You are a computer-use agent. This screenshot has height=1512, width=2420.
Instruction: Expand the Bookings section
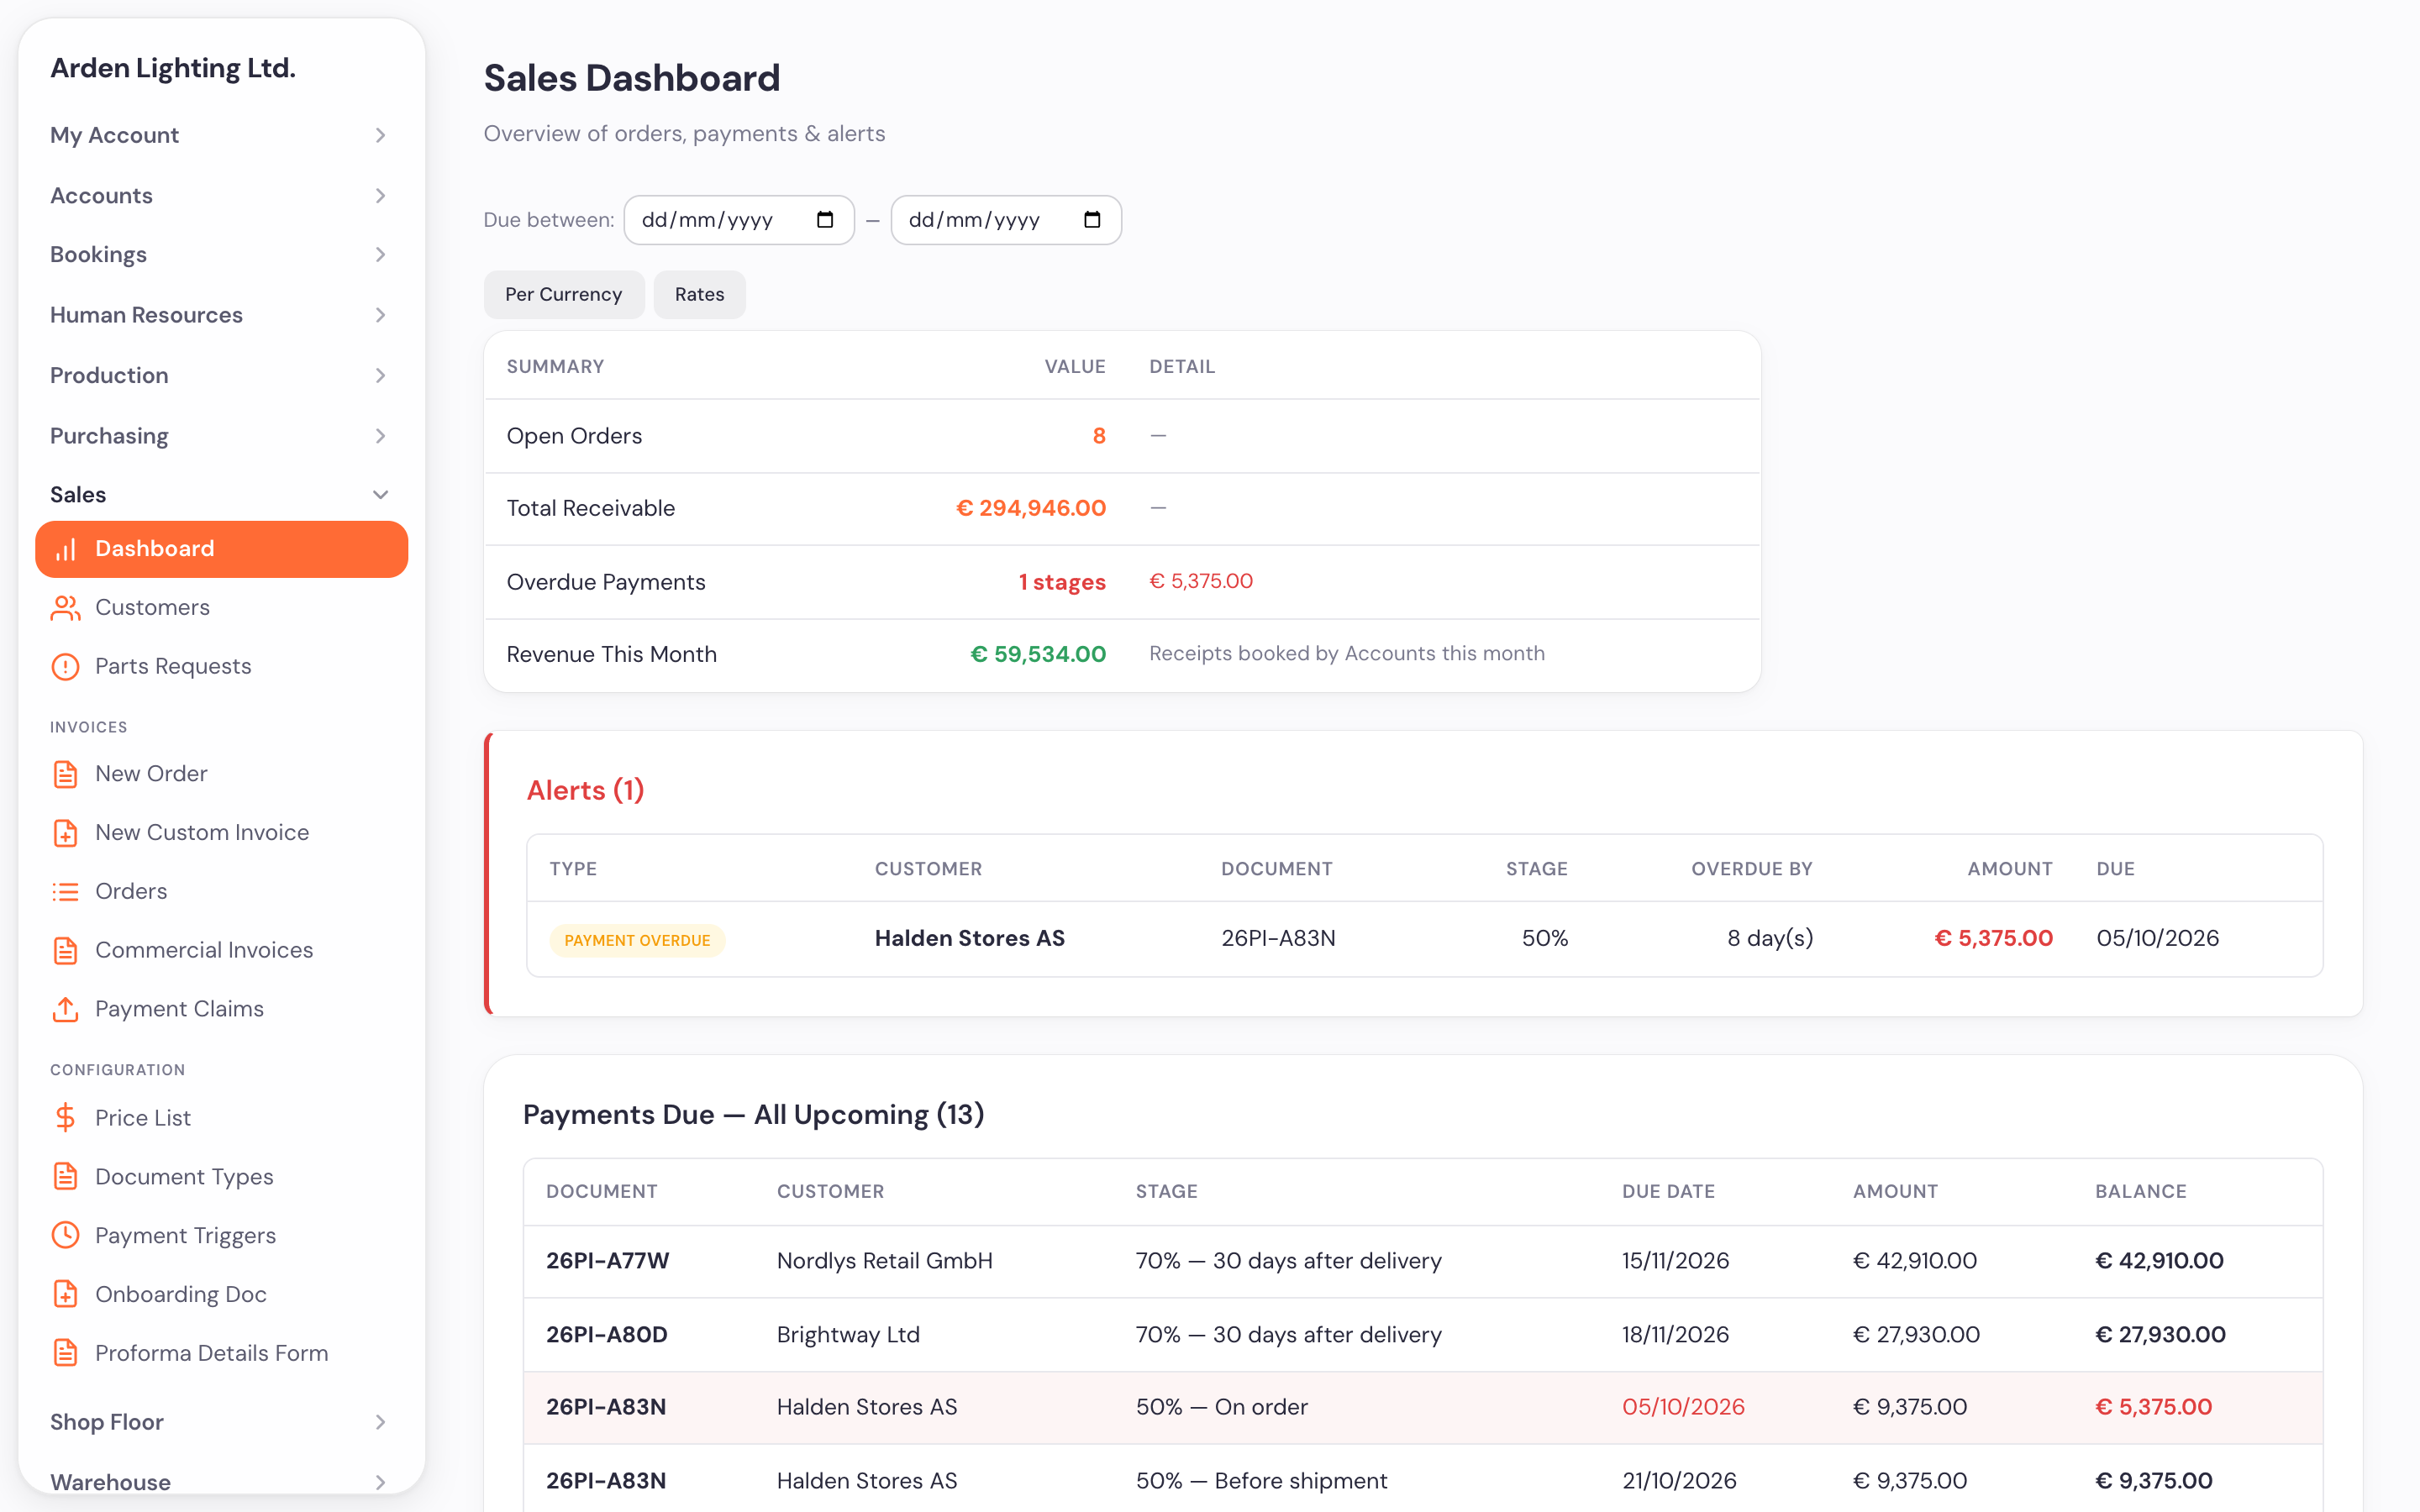(220, 255)
